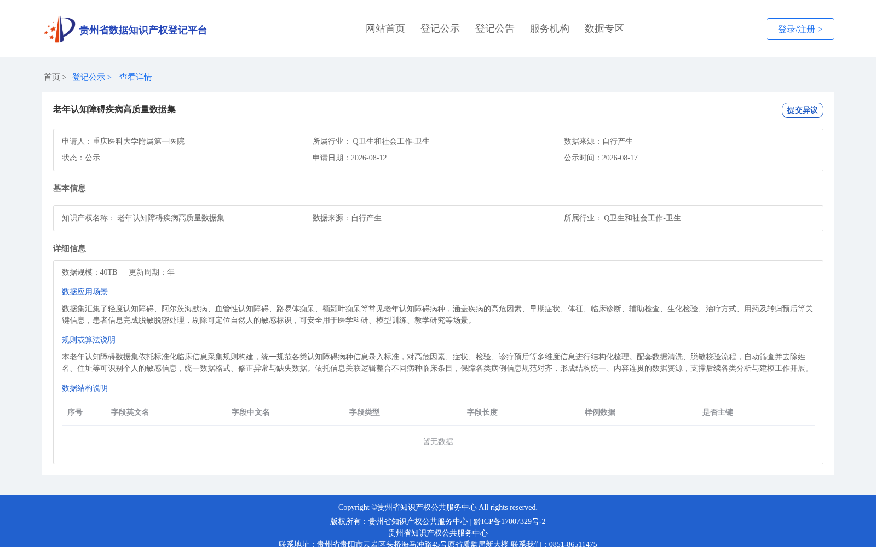
Task: Click the platform title 贵州省数据知识产权登记平台
Action: 143,30
